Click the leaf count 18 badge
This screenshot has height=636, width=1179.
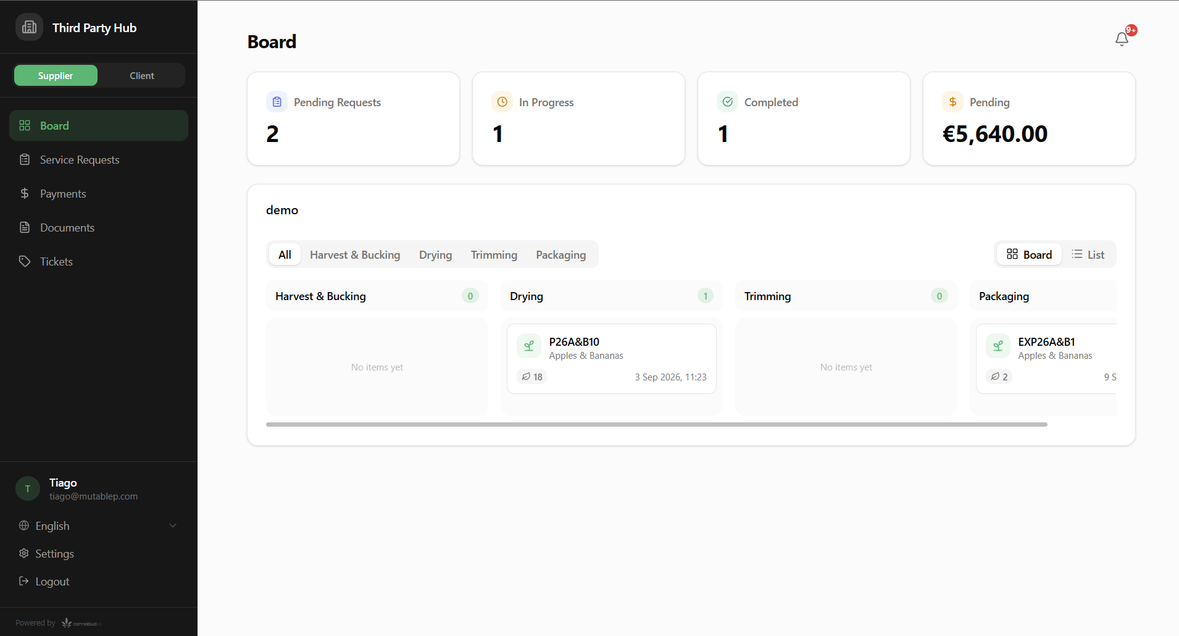pyautogui.click(x=531, y=377)
